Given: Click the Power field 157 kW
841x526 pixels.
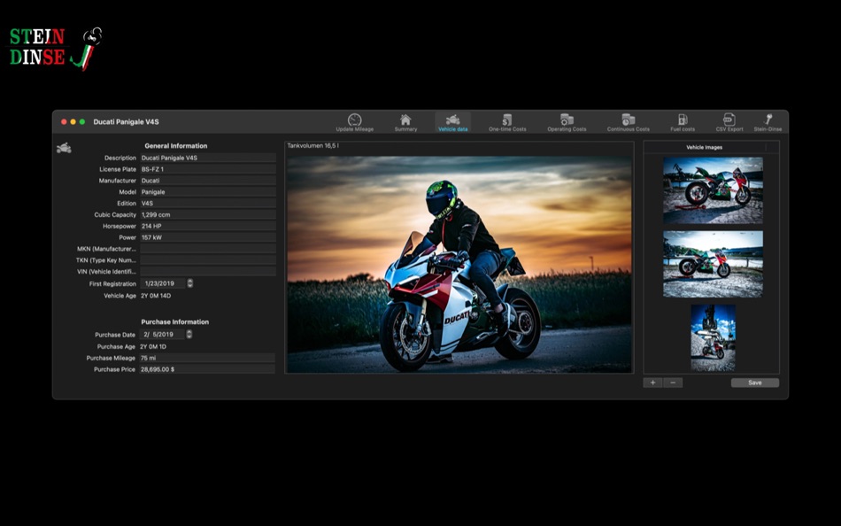Looking at the screenshot, I should pos(207,237).
